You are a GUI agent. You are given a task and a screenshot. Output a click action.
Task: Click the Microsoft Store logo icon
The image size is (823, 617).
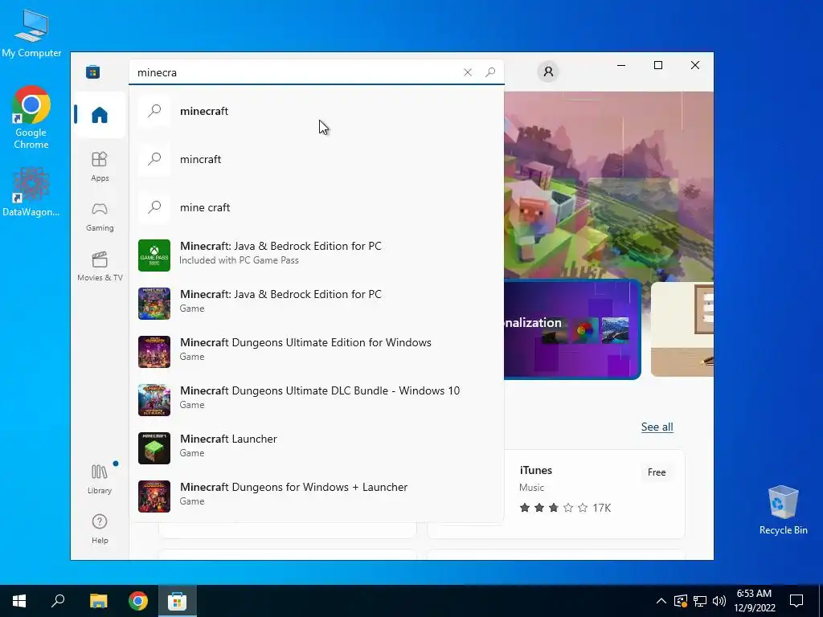click(x=93, y=72)
